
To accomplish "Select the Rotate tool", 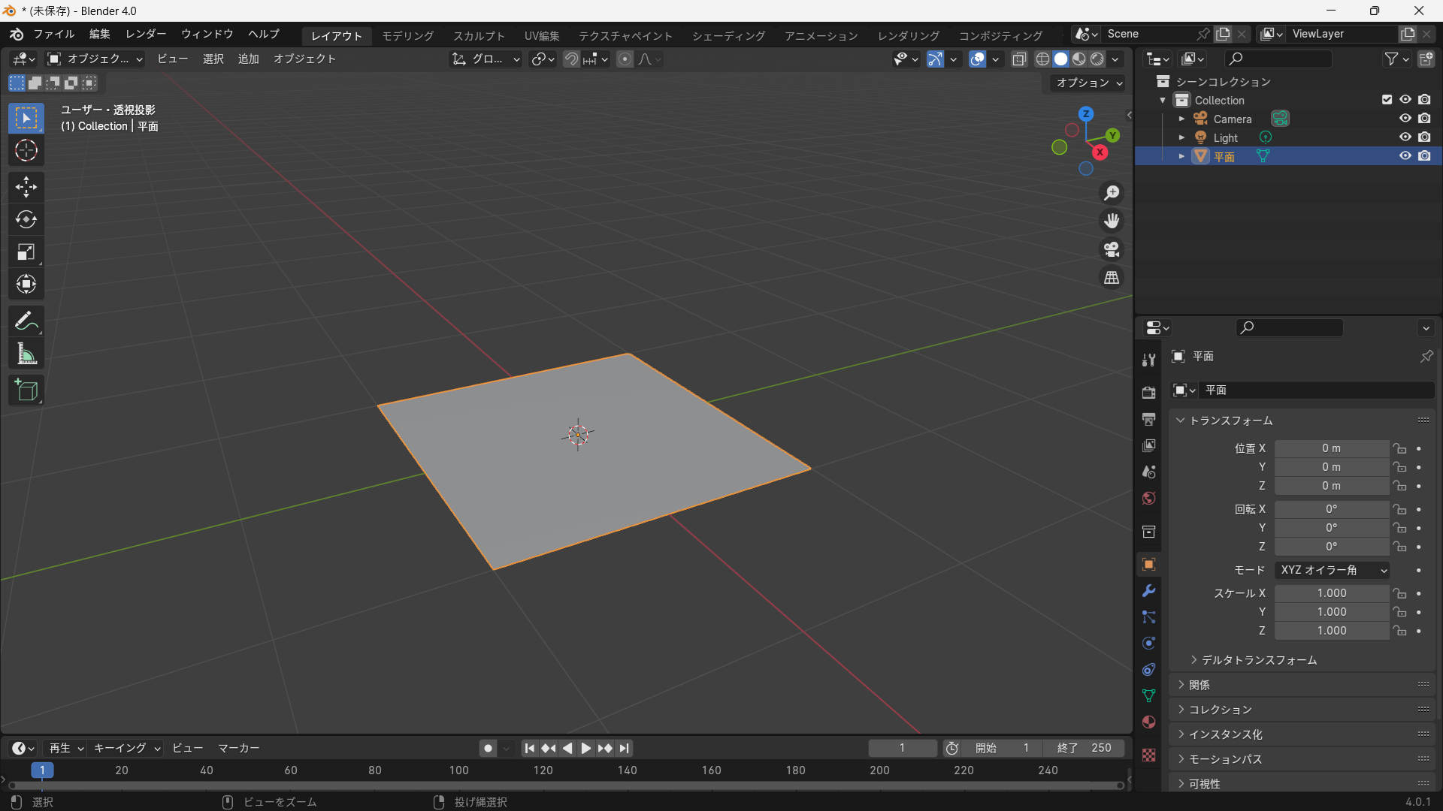I will point(26,219).
